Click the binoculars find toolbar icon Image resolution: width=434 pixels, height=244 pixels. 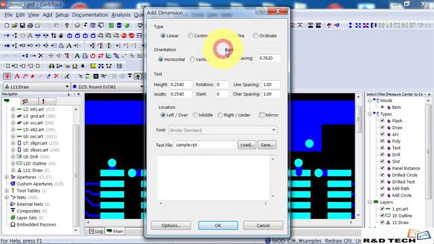point(52,66)
